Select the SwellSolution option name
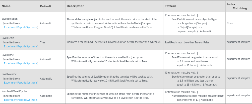The height and width of the screenshot is (104, 252). (10, 19)
